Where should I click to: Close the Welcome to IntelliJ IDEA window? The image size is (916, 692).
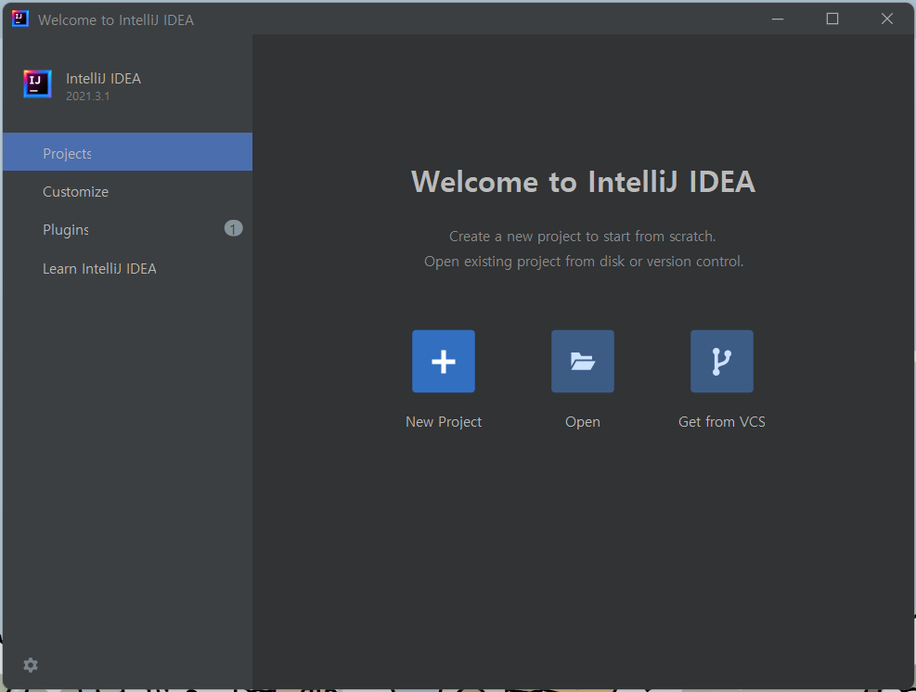click(887, 19)
